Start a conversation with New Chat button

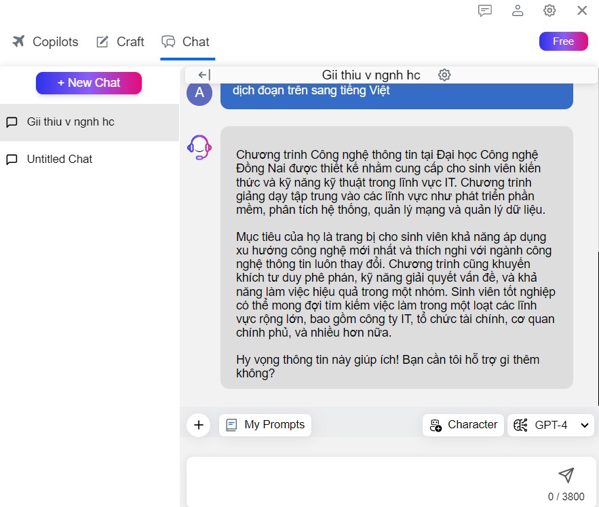[x=89, y=83]
